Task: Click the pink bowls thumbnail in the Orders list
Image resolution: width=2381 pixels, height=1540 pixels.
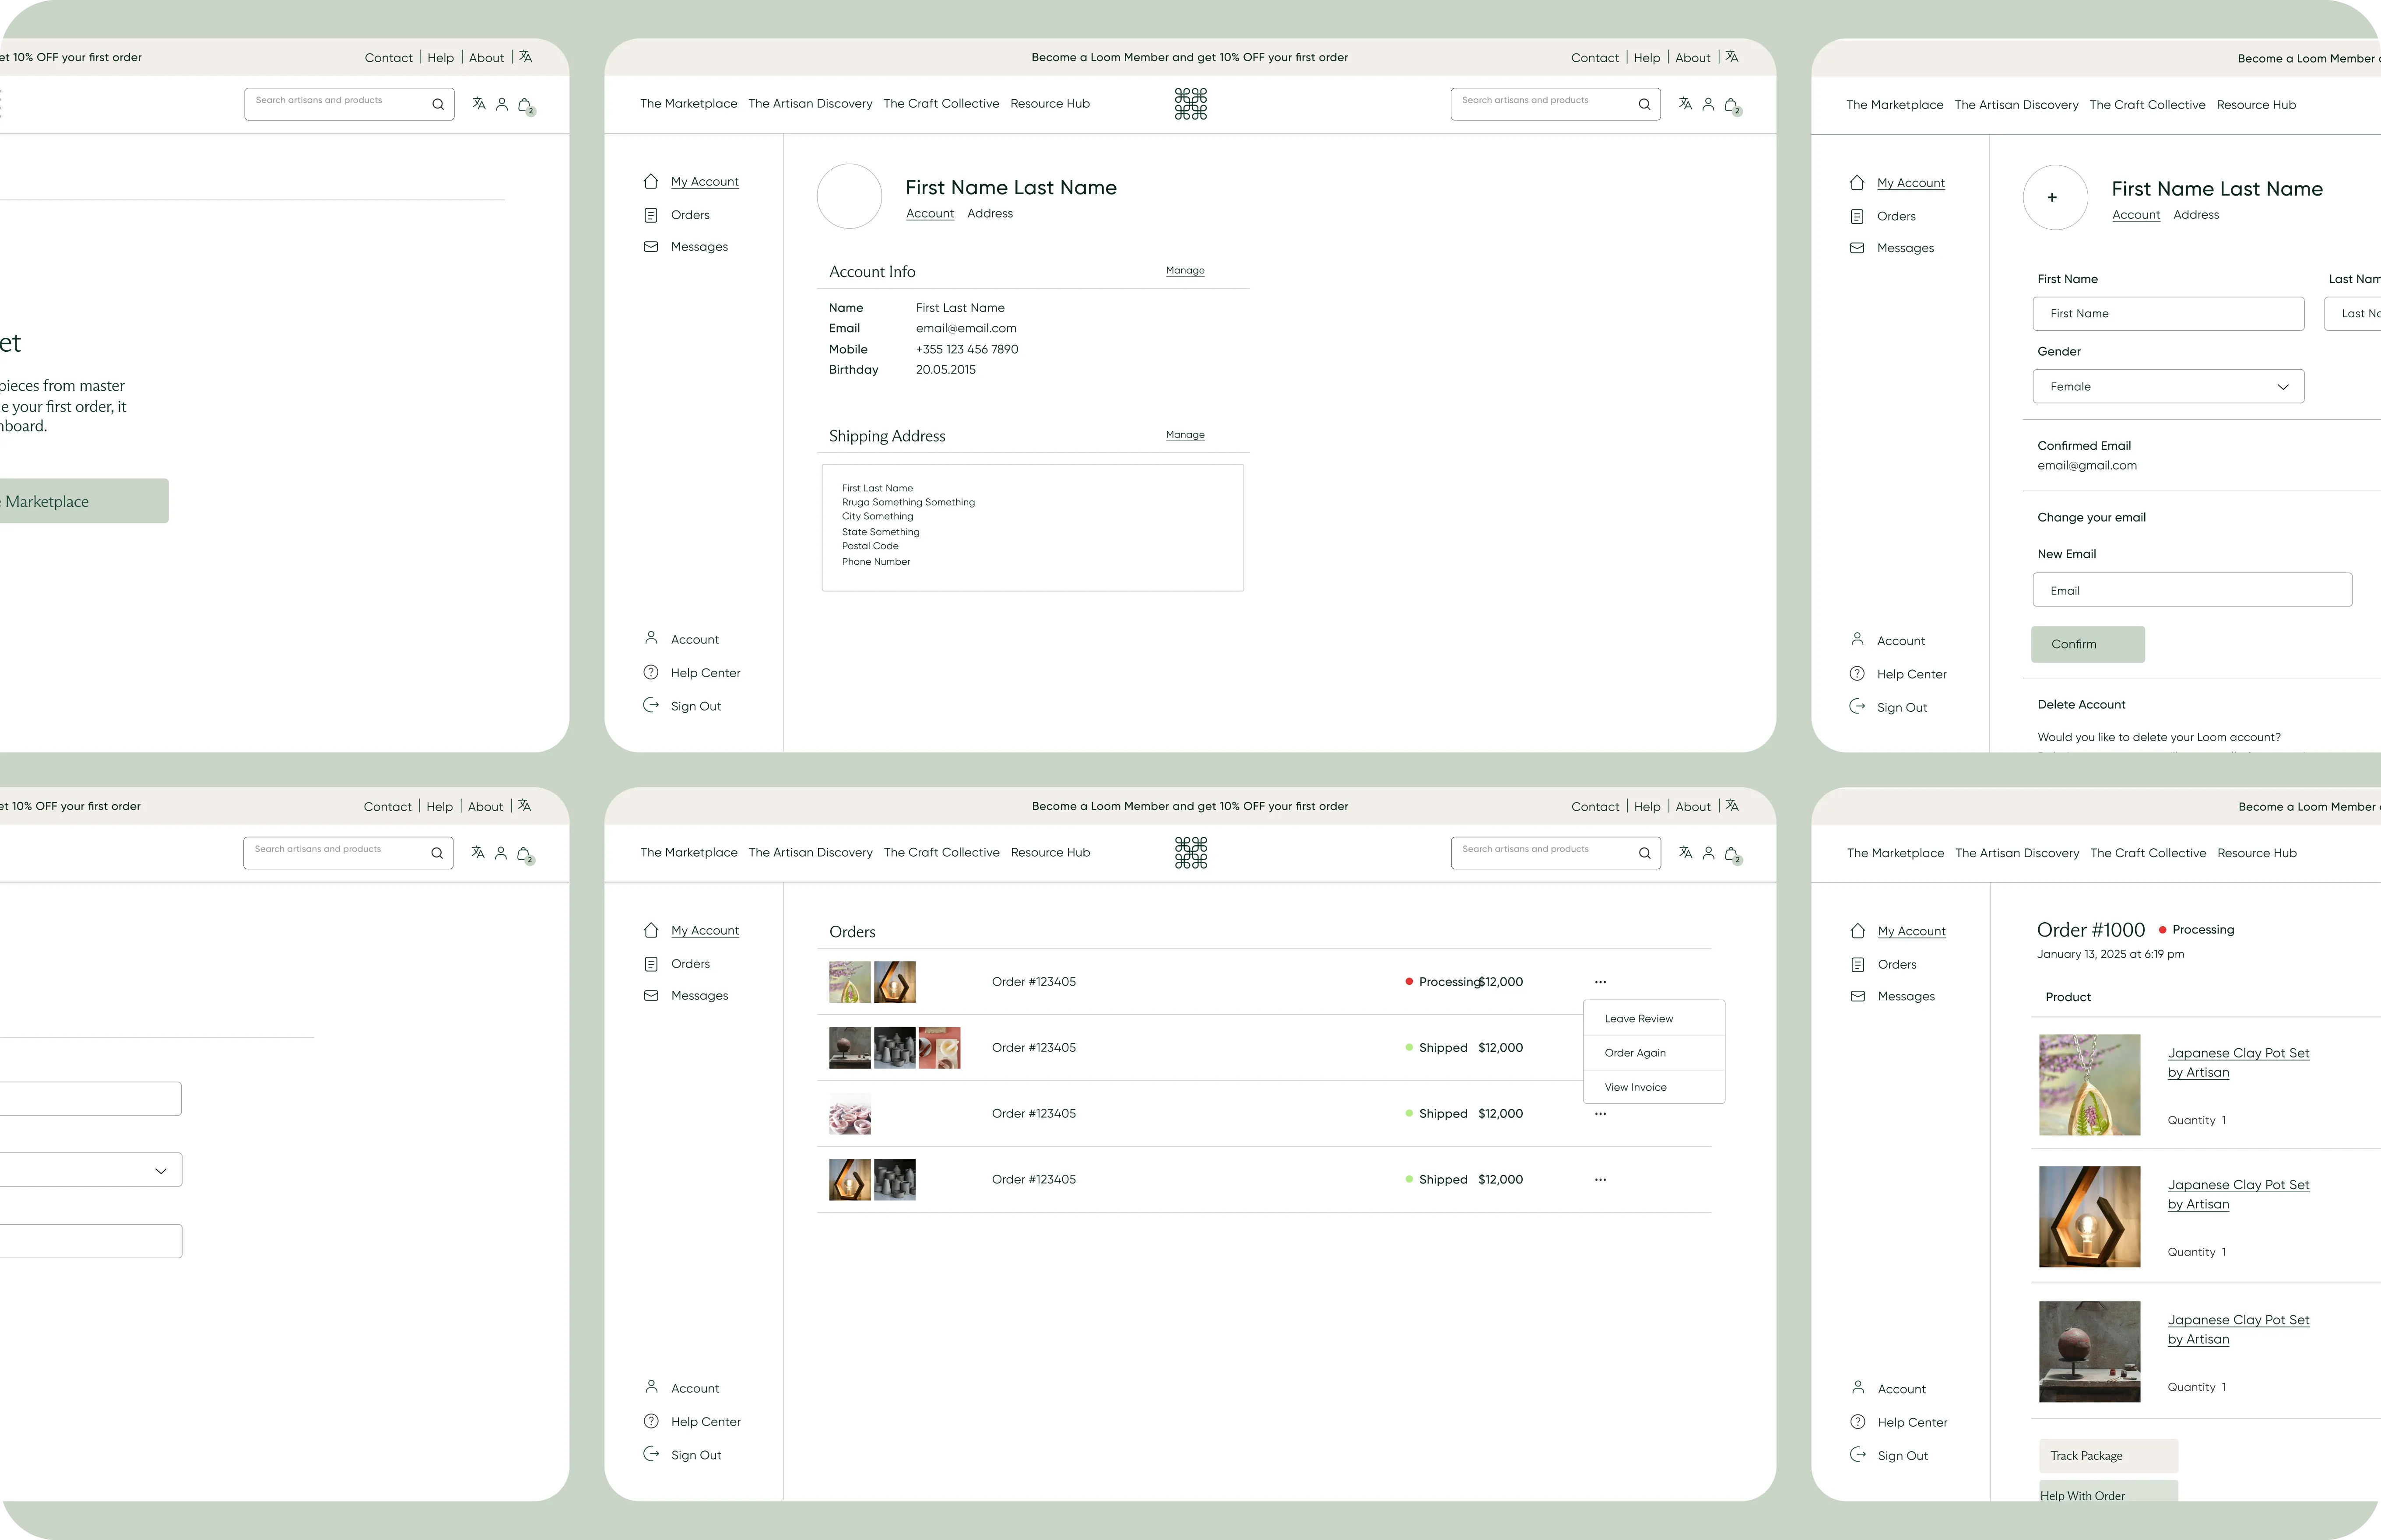Action: (850, 1114)
